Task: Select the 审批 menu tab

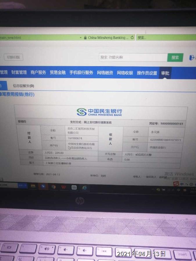Action: coord(165,73)
